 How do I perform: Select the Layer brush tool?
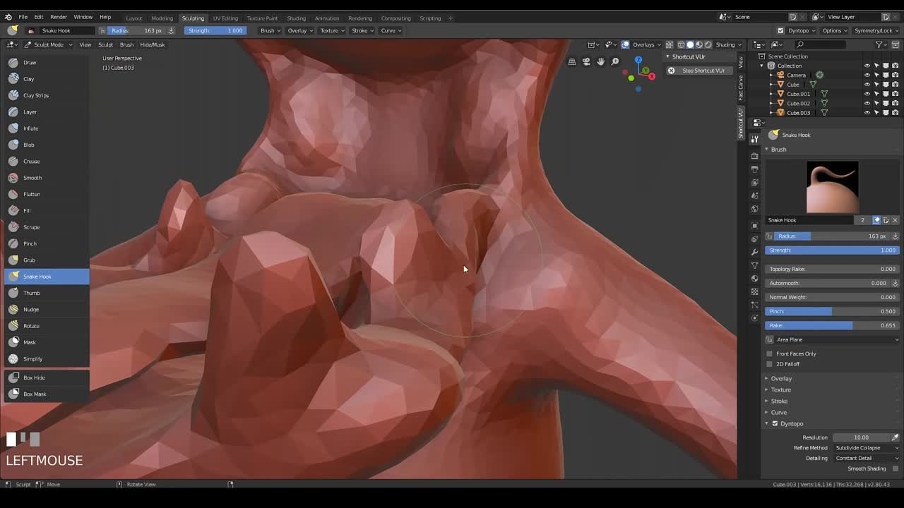(x=47, y=111)
